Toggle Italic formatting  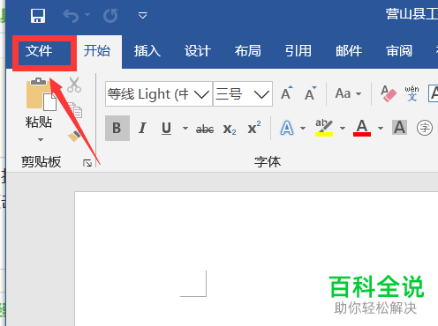coord(142,128)
